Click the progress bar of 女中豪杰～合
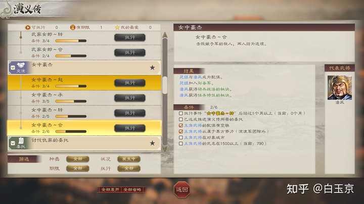Screen dimensions: 364x204 [71, 131]
